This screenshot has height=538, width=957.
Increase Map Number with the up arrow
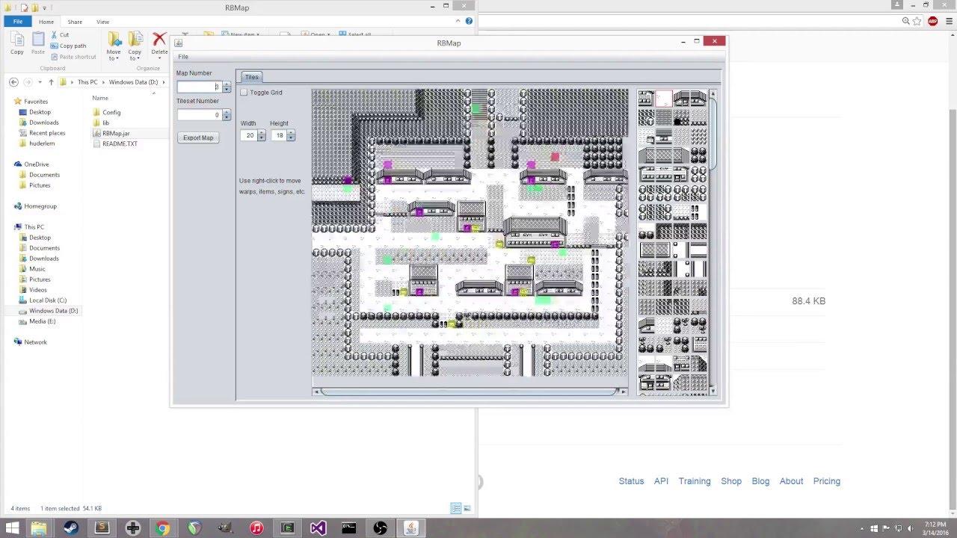point(227,85)
